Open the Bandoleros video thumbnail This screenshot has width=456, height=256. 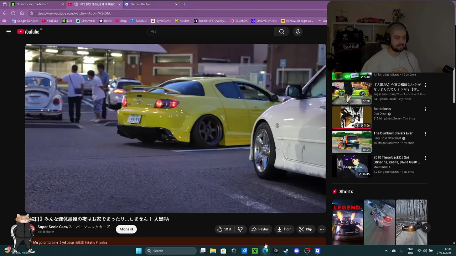[x=352, y=117]
